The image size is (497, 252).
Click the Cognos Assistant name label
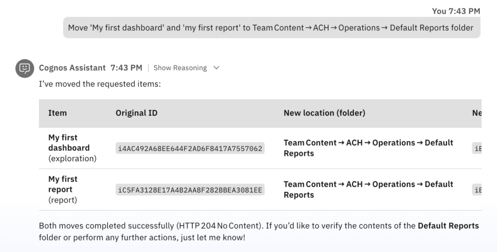click(x=72, y=68)
